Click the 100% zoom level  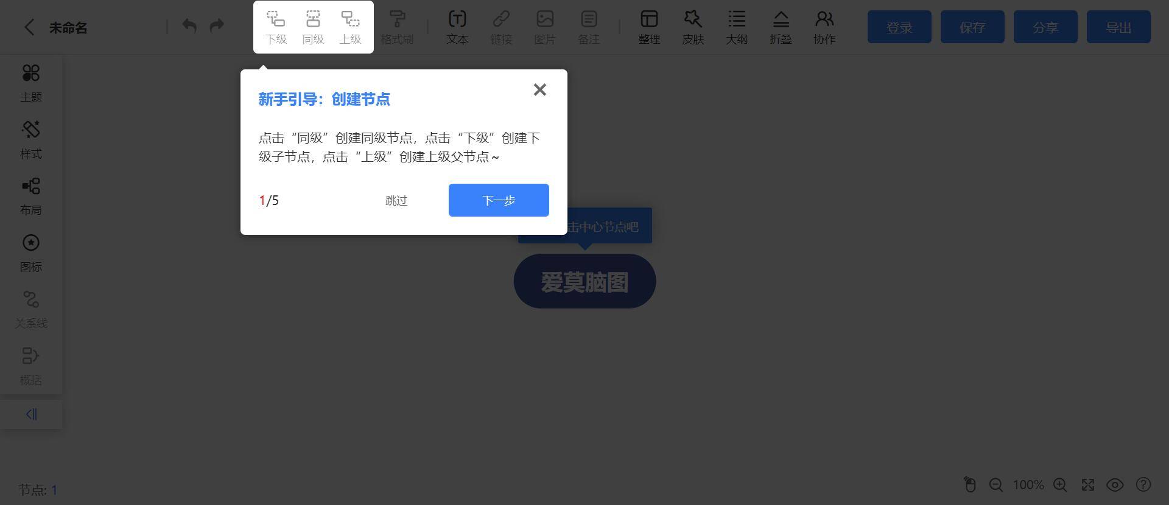1028,485
